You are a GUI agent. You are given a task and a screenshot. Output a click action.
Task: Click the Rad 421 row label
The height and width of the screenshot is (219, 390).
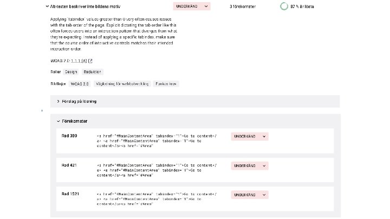[69, 164]
